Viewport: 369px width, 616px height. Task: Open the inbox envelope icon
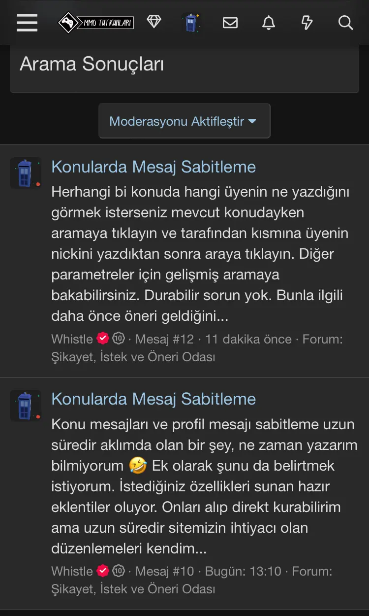(x=230, y=23)
